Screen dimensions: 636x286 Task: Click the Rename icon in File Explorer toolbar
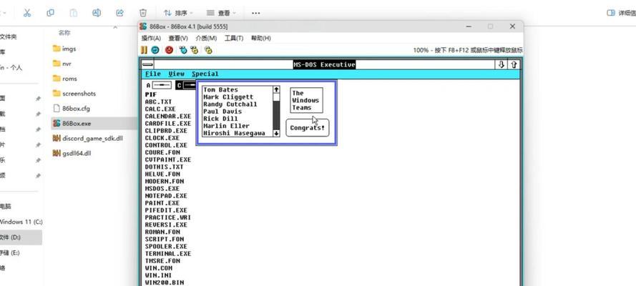97,13
